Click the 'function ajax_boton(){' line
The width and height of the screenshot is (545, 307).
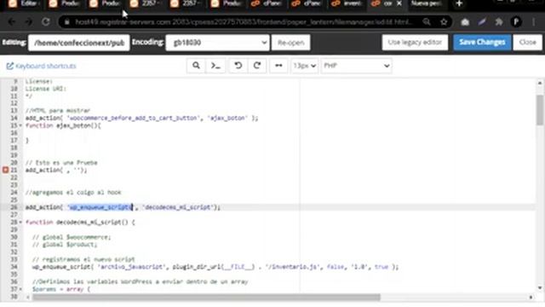coord(63,125)
